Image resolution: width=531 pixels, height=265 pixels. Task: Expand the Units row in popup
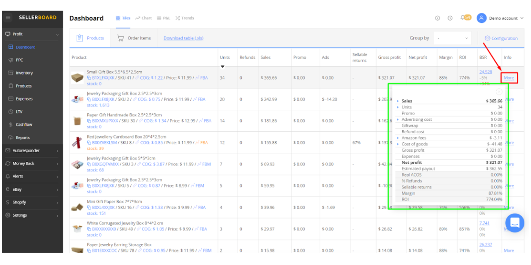(x=398, y=107)
